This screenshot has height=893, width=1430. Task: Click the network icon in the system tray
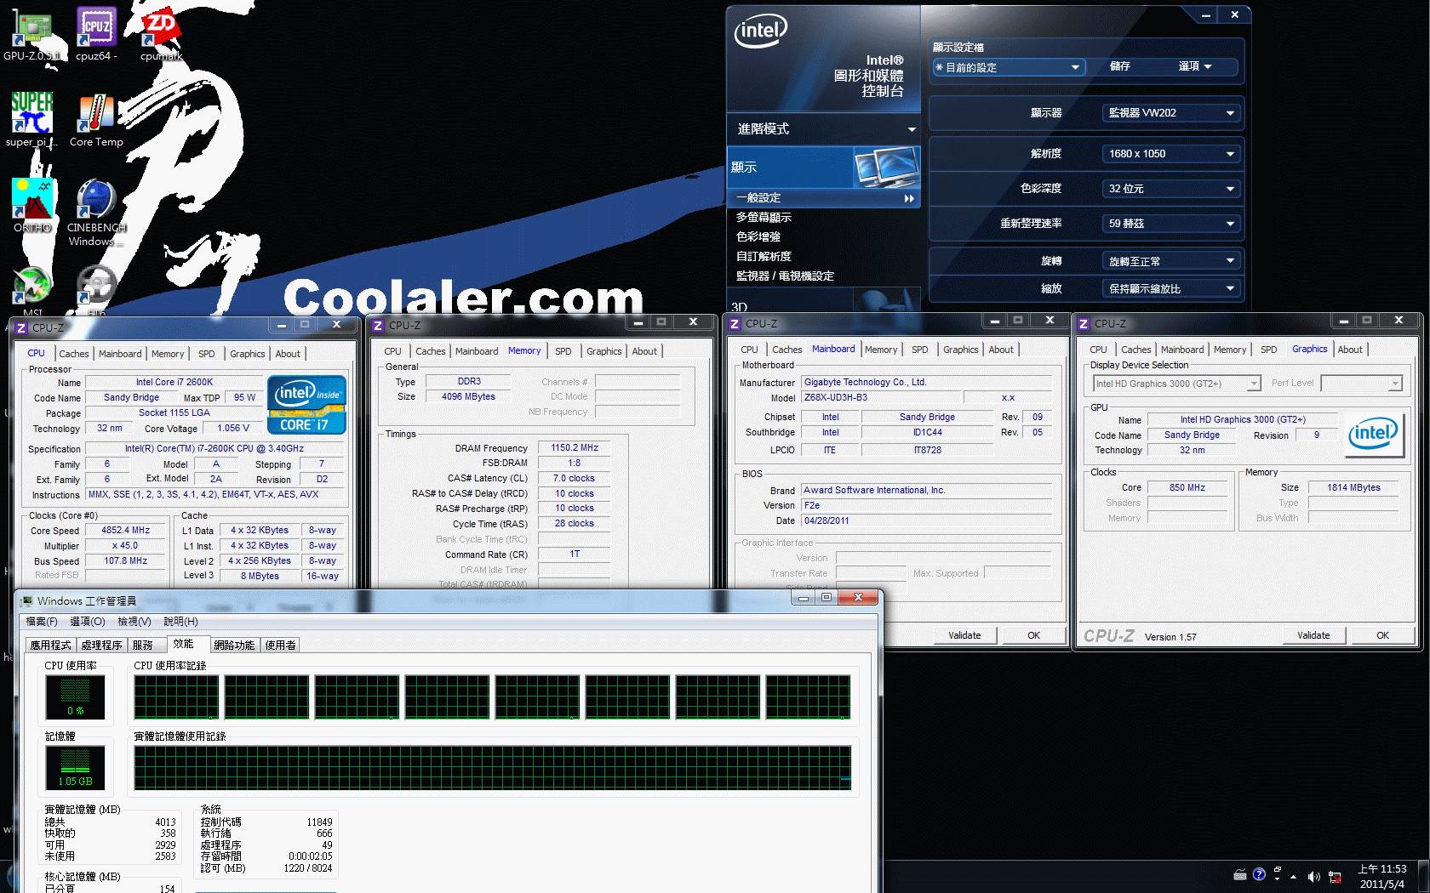(1335, 876)
